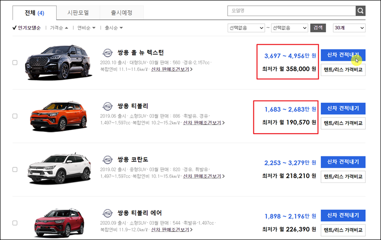Open 신차 판매조건보기 link in the 2019.06 출시 row
Screen dimensions: 381x240
click(204, 123)
